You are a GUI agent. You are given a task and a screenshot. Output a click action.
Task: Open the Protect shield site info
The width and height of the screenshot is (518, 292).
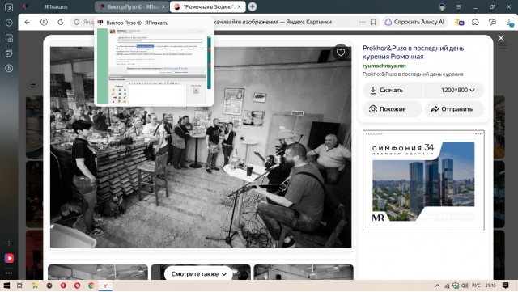tap(77, 22)
